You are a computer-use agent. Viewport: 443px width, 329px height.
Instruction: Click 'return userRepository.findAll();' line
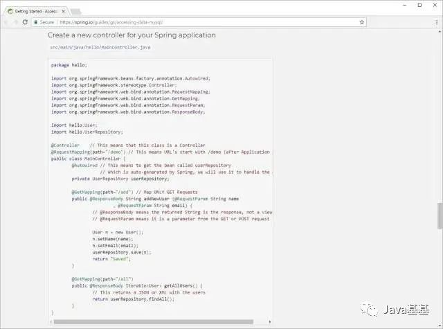click(134, 299)
